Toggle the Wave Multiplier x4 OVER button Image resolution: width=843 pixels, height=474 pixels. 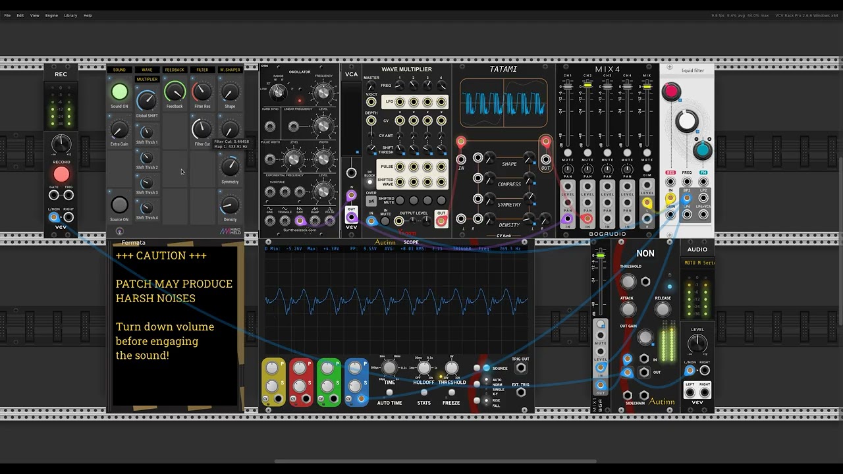coord(371,201)
